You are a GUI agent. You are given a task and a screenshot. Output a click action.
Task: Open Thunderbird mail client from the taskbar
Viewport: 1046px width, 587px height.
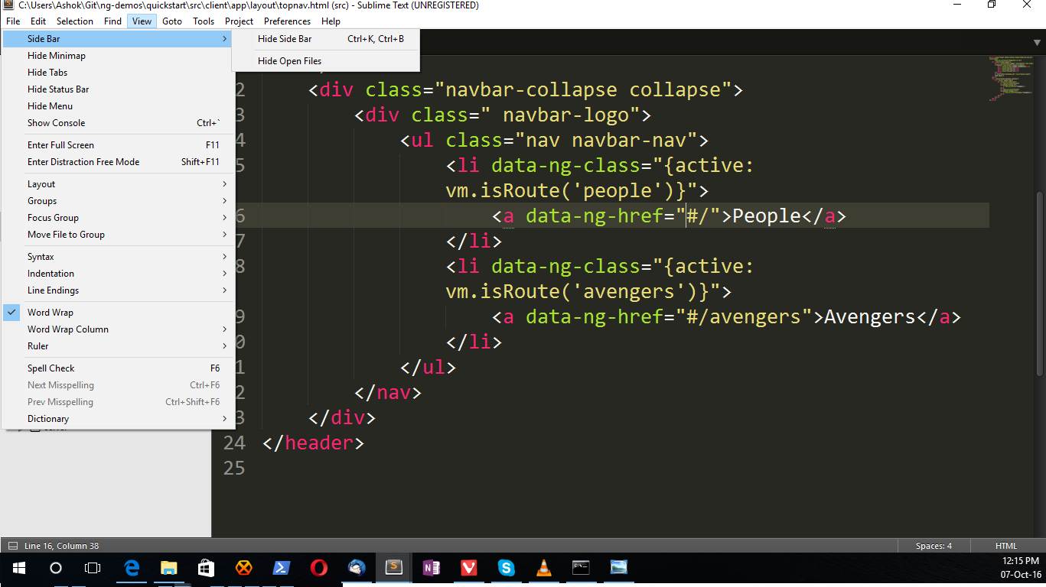357,568
